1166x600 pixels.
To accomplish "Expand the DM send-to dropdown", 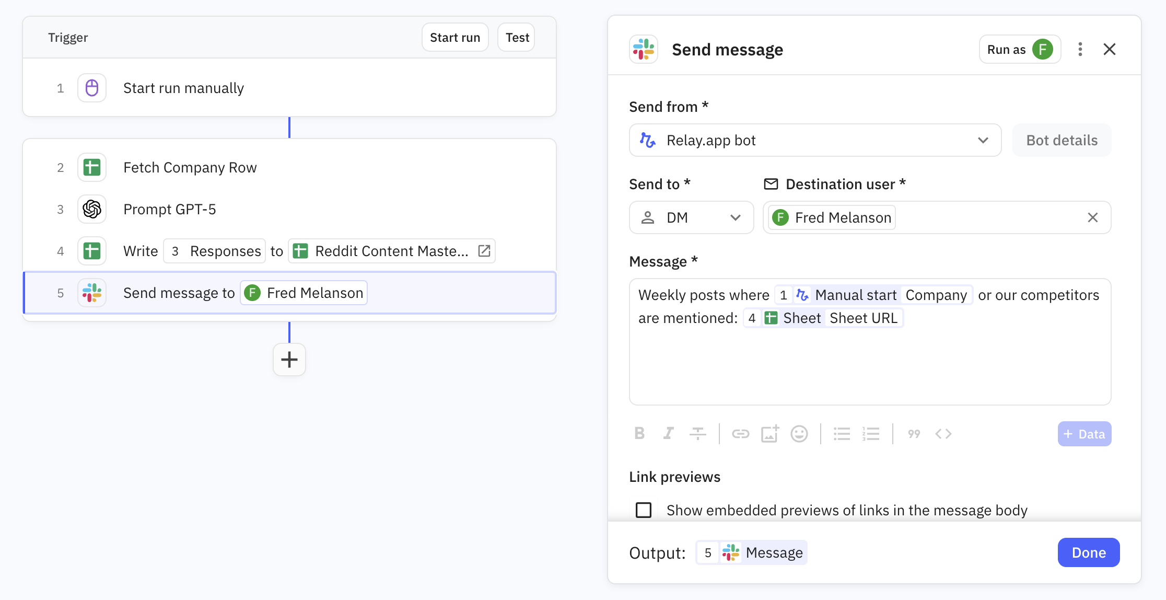I will [x=691, y=217].
